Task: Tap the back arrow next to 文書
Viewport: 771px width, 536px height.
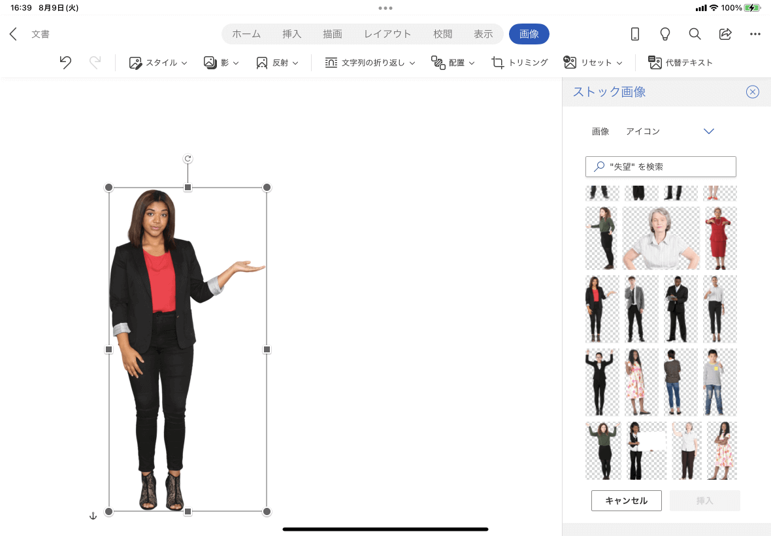Action: (13, 34)
